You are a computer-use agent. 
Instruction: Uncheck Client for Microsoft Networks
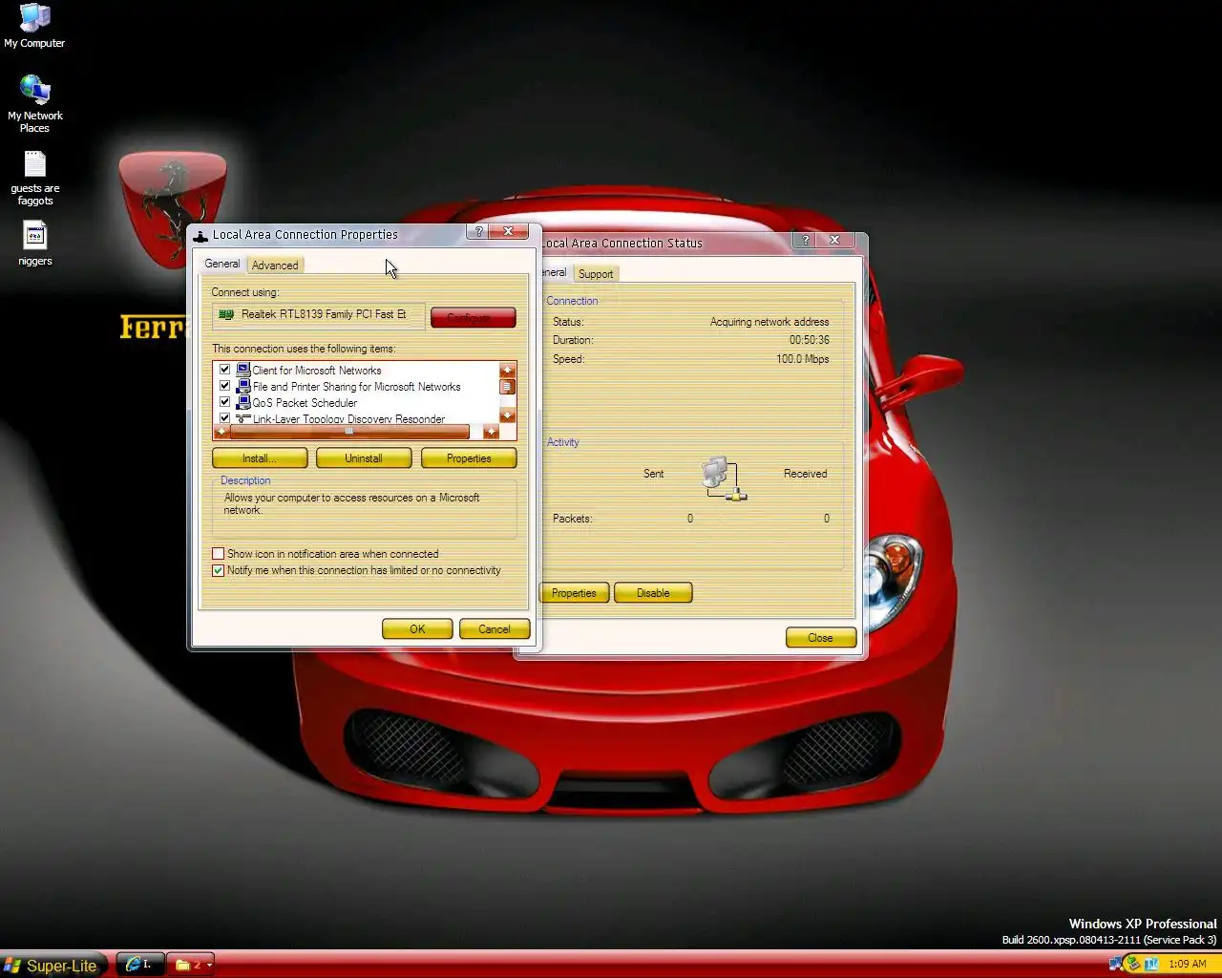click(x=225, y=371)
